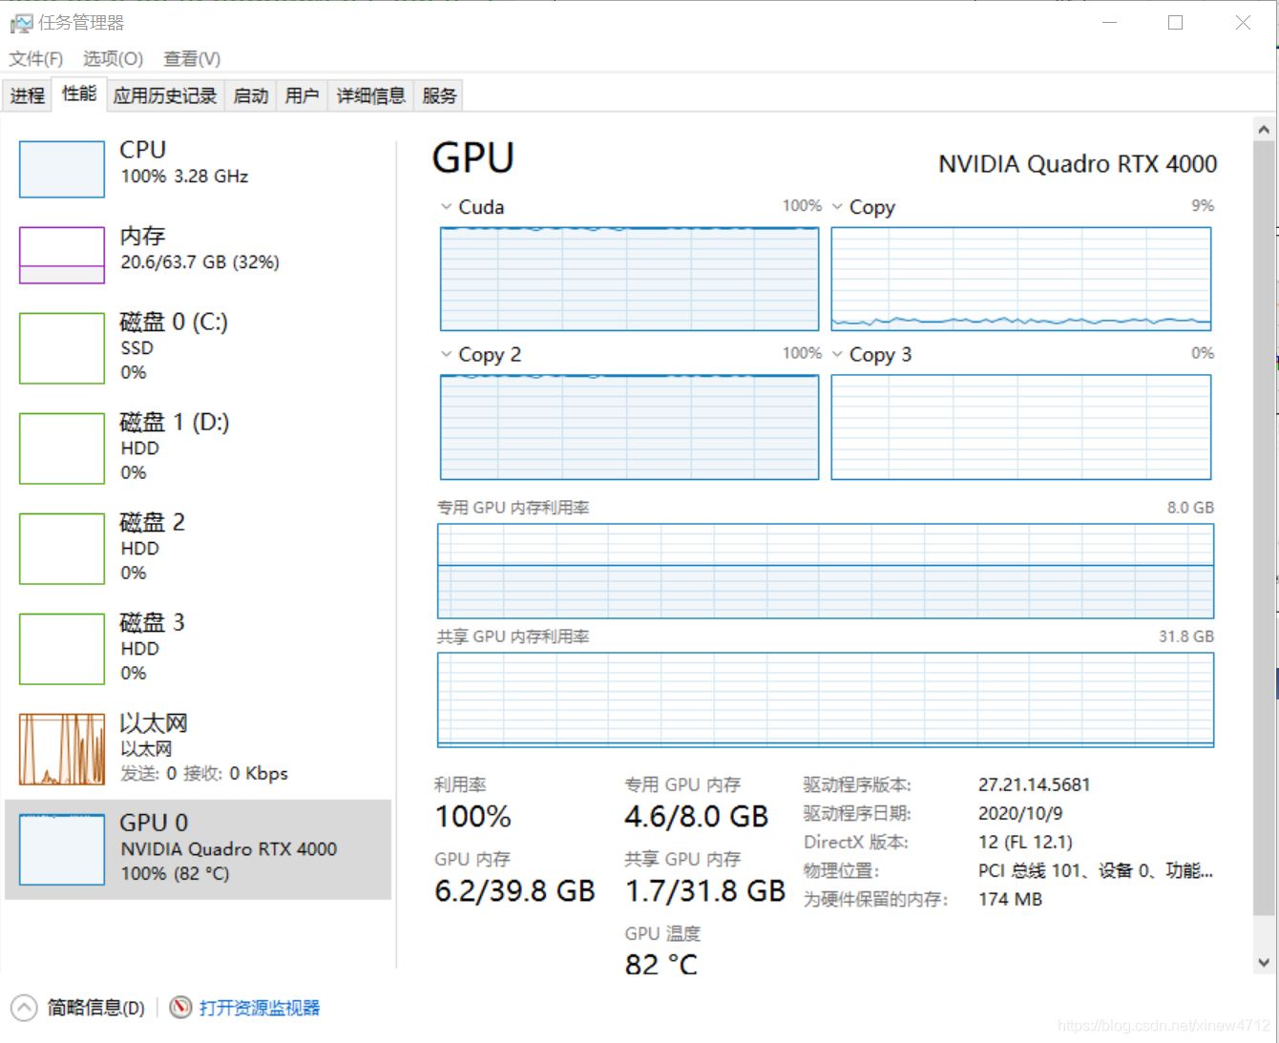The width and height of the screenshot is (1279, 1043).
Task: Click the collapse arrow icon beside 简略信息
Action: 24,1008
